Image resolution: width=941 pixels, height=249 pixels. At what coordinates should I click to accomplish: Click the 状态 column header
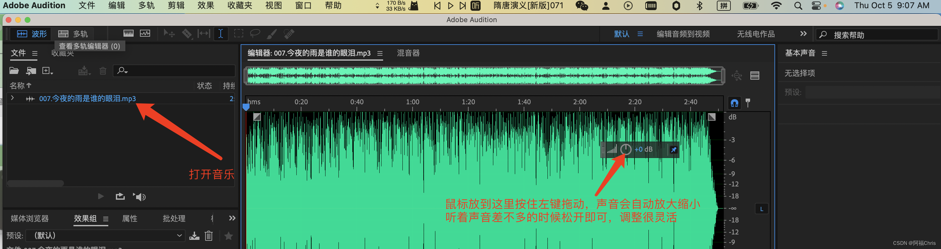[205, 86]
